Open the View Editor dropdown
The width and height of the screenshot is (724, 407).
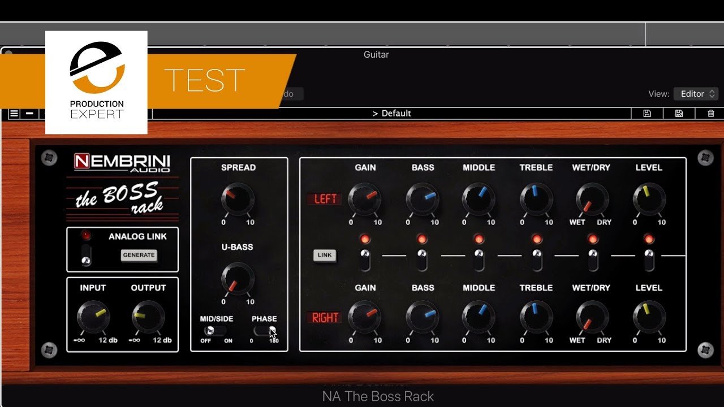pyautogui.click(x=696, y=94)
